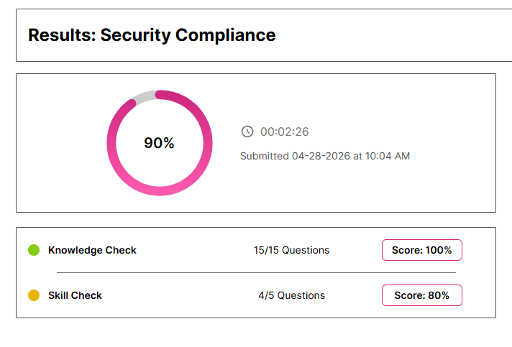The height and width of the screenshot is (347, 512).
Task: Select the Knowledge Check label
Action: click(92, 250)
